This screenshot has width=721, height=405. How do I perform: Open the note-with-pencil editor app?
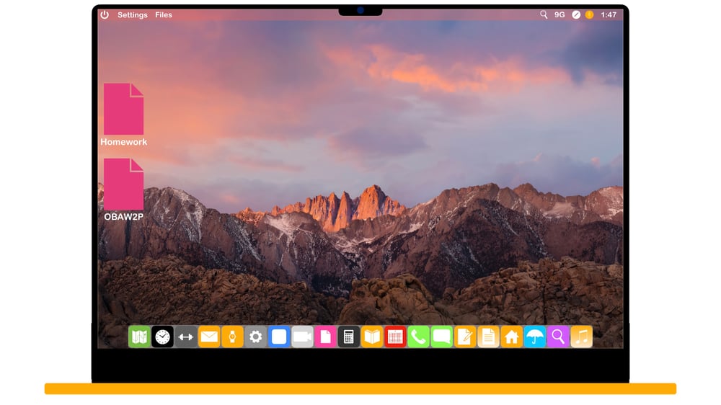[465, 337]
